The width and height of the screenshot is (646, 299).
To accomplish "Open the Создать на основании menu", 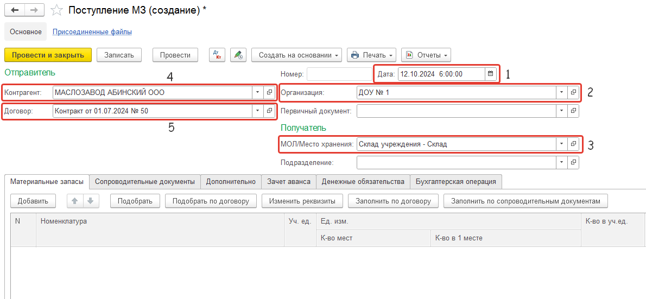I will [x=296, y=55].
